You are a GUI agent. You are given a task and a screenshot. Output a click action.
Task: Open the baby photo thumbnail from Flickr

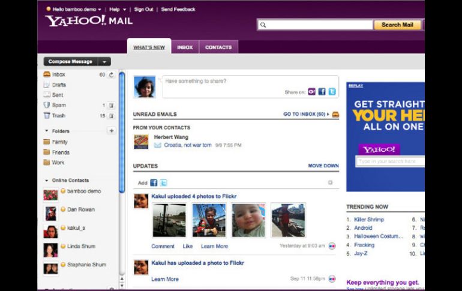248,220
